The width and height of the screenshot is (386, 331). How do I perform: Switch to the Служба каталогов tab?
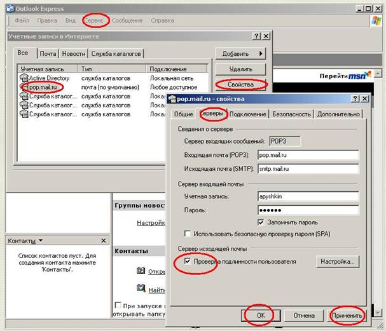116,53
